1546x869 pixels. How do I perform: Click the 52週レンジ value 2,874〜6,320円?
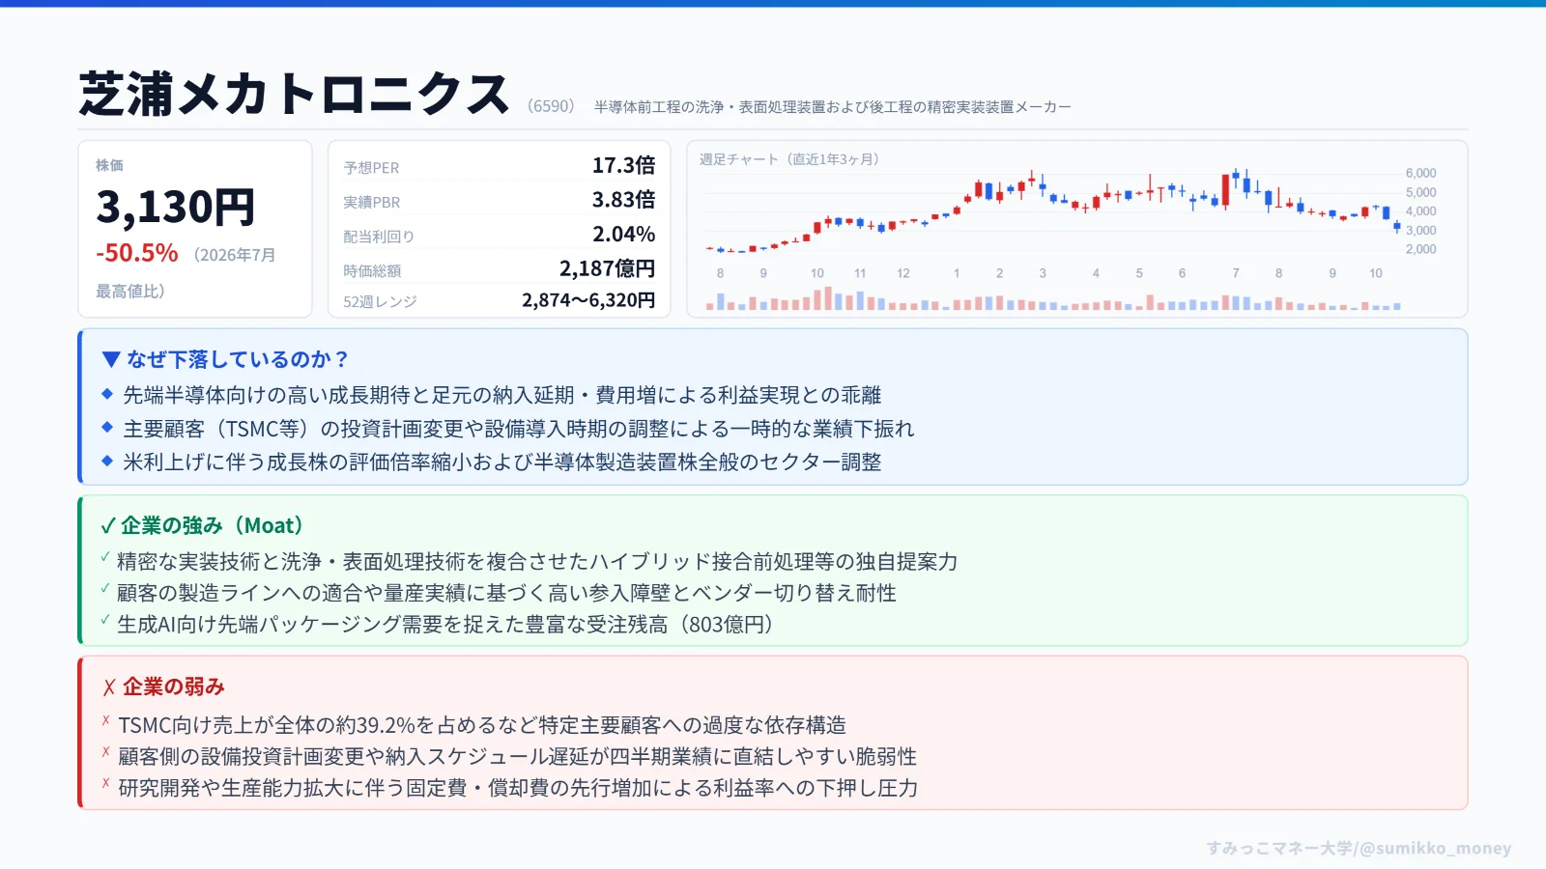588,300
